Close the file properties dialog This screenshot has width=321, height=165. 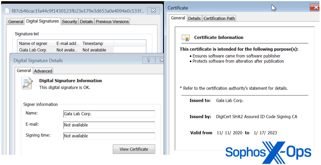(153, 11)
